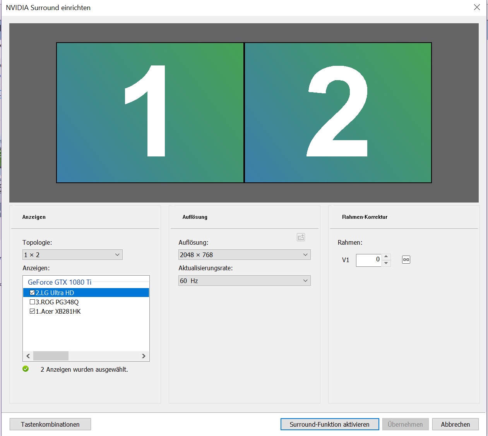Select display 1 in the preview
Screen dimensions: 488x436
(150, 113)
